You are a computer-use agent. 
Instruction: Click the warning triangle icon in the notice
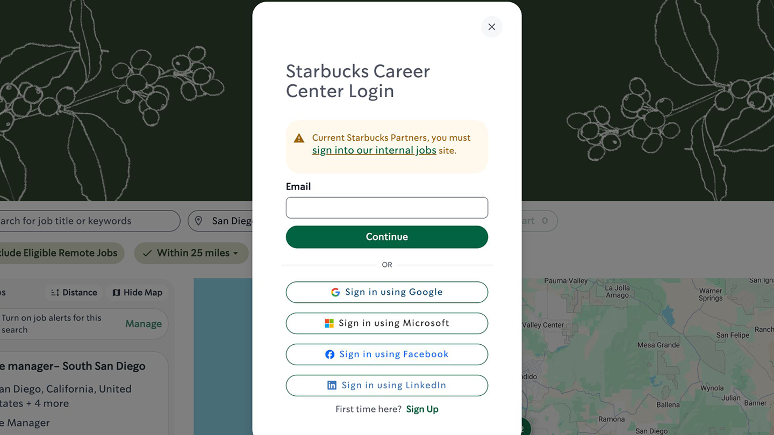[x=299, y=139]
